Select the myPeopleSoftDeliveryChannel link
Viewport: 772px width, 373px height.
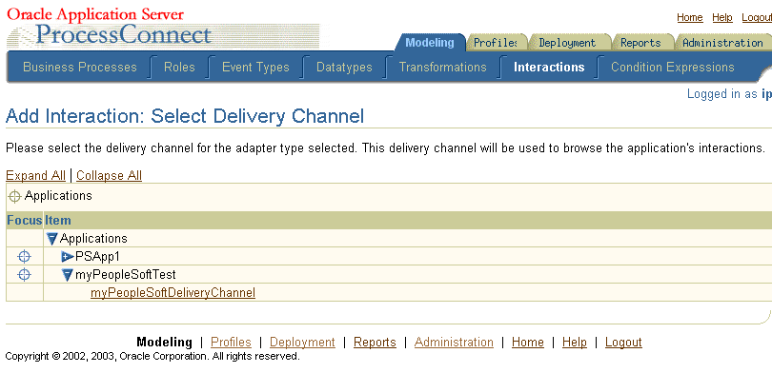[173, 293]
